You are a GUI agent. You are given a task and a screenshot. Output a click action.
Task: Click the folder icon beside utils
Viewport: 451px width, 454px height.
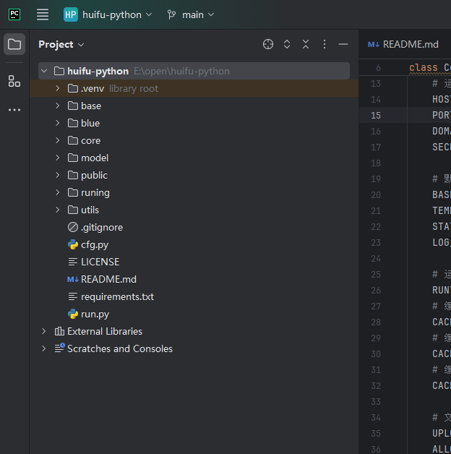(73, 210)
